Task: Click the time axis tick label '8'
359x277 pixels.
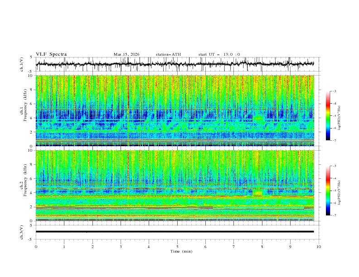Action: (x=262, y=247)
